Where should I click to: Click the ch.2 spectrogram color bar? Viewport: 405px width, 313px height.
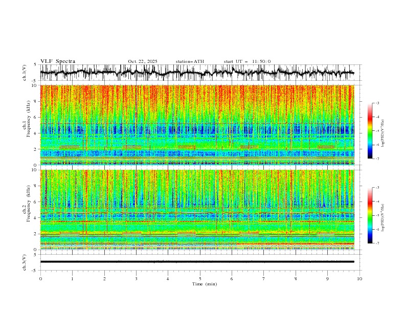tap(370, 215)
